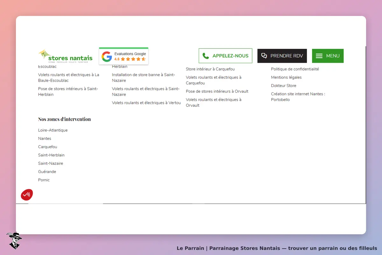Image resolution: width=382 pixels, height=255 pixels.
Task: Select the Guérande zone link
Action: [47, 171]
